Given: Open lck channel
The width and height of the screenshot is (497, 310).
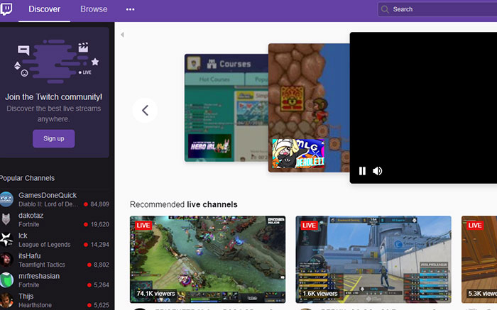Looking at the screenshot, I should [x=55, y=240].
